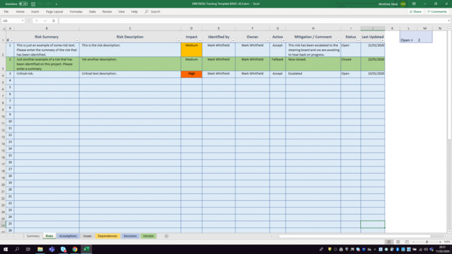The width and height of the screenshot is (452, 254).
Task: Open the Impact filter dropdown
Action: tap(200, 41)
